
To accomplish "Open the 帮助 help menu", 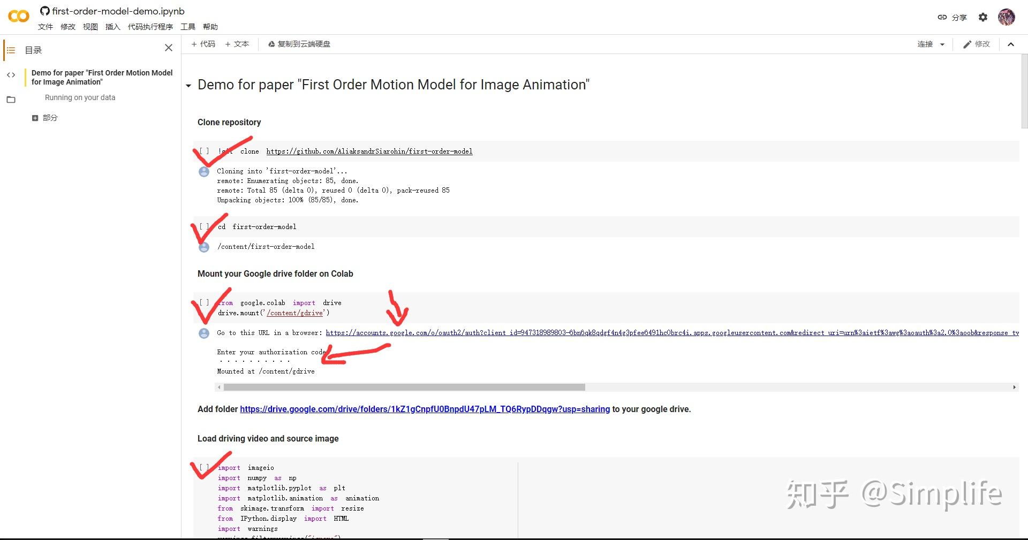I will pyautogui.click(x=210, y=27).
